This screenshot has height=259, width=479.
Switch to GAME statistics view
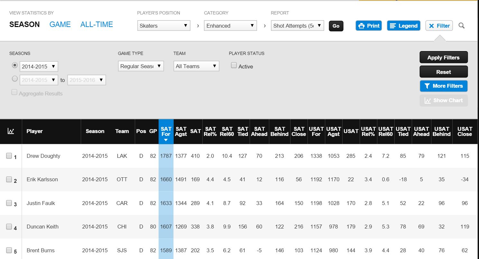pyautogui.click(x=60, y=24)
